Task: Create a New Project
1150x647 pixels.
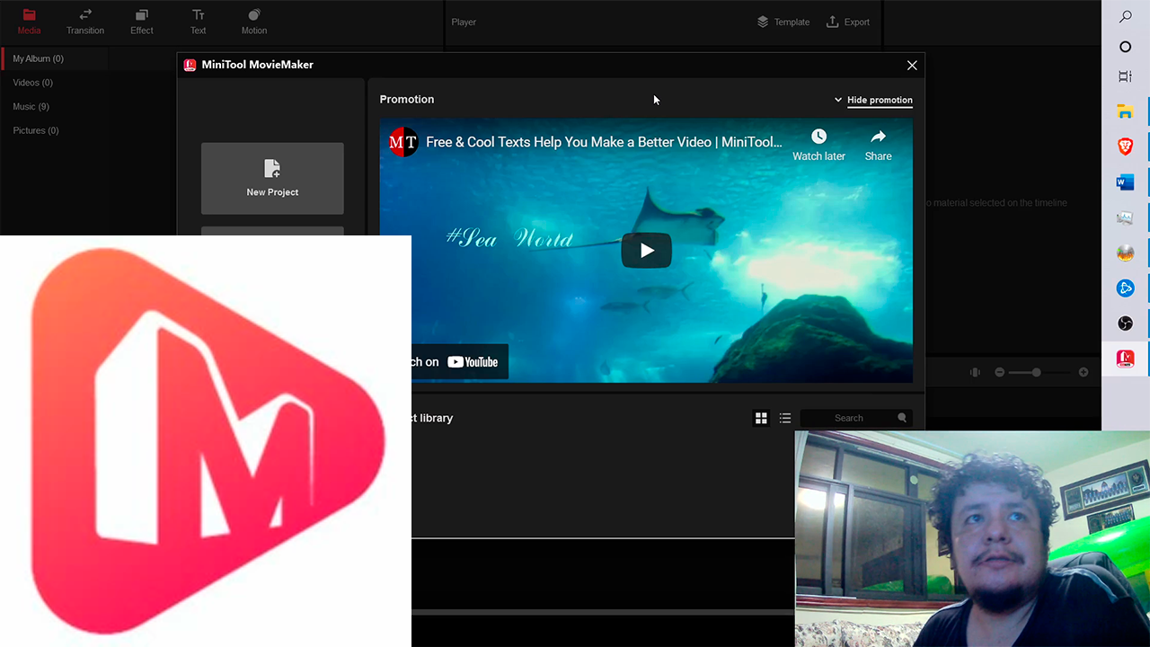Action: [272, 178]
